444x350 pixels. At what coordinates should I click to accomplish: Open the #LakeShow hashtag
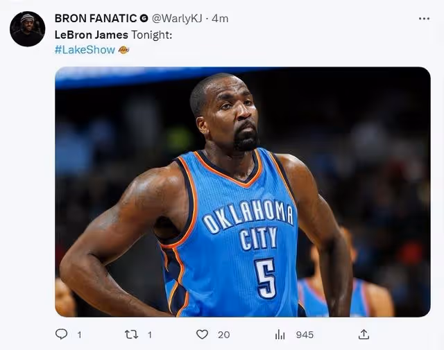[85, 50]
